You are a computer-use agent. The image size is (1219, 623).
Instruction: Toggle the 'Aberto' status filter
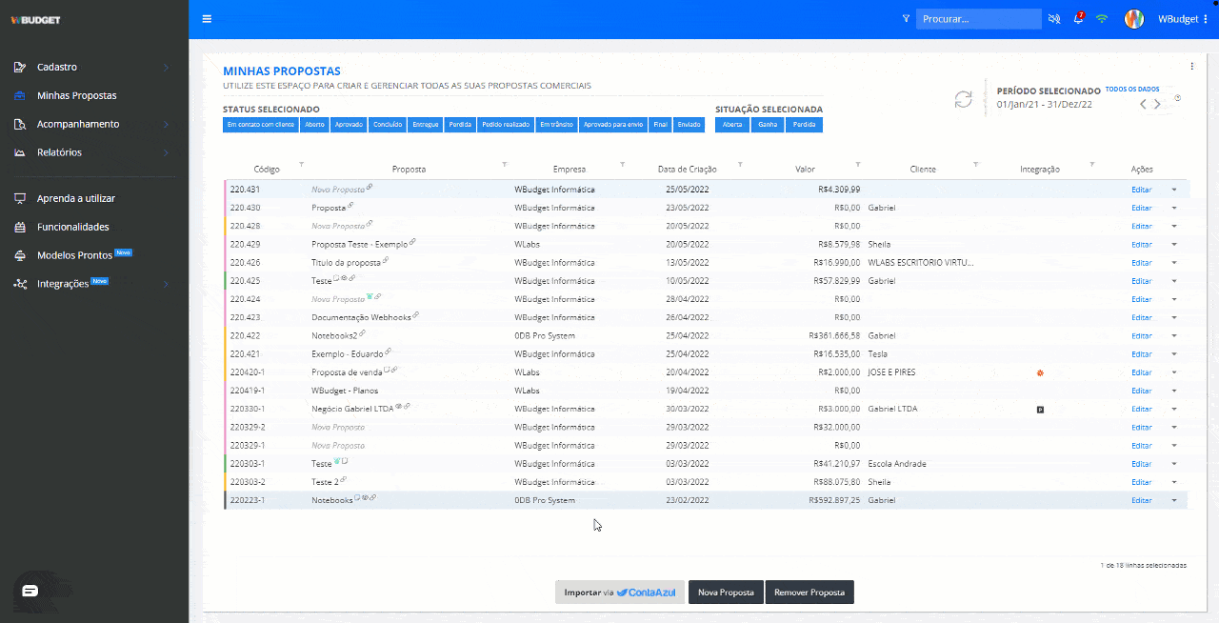point(314,125)
